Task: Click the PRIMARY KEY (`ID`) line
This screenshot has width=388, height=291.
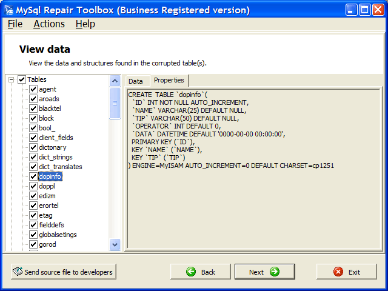Action: point(163,142)
